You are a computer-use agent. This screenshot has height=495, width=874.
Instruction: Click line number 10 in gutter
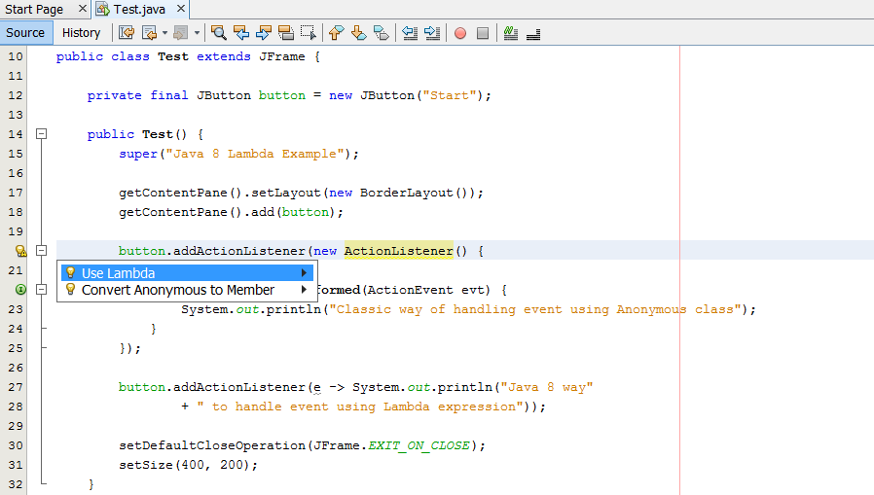coord(16,56)
